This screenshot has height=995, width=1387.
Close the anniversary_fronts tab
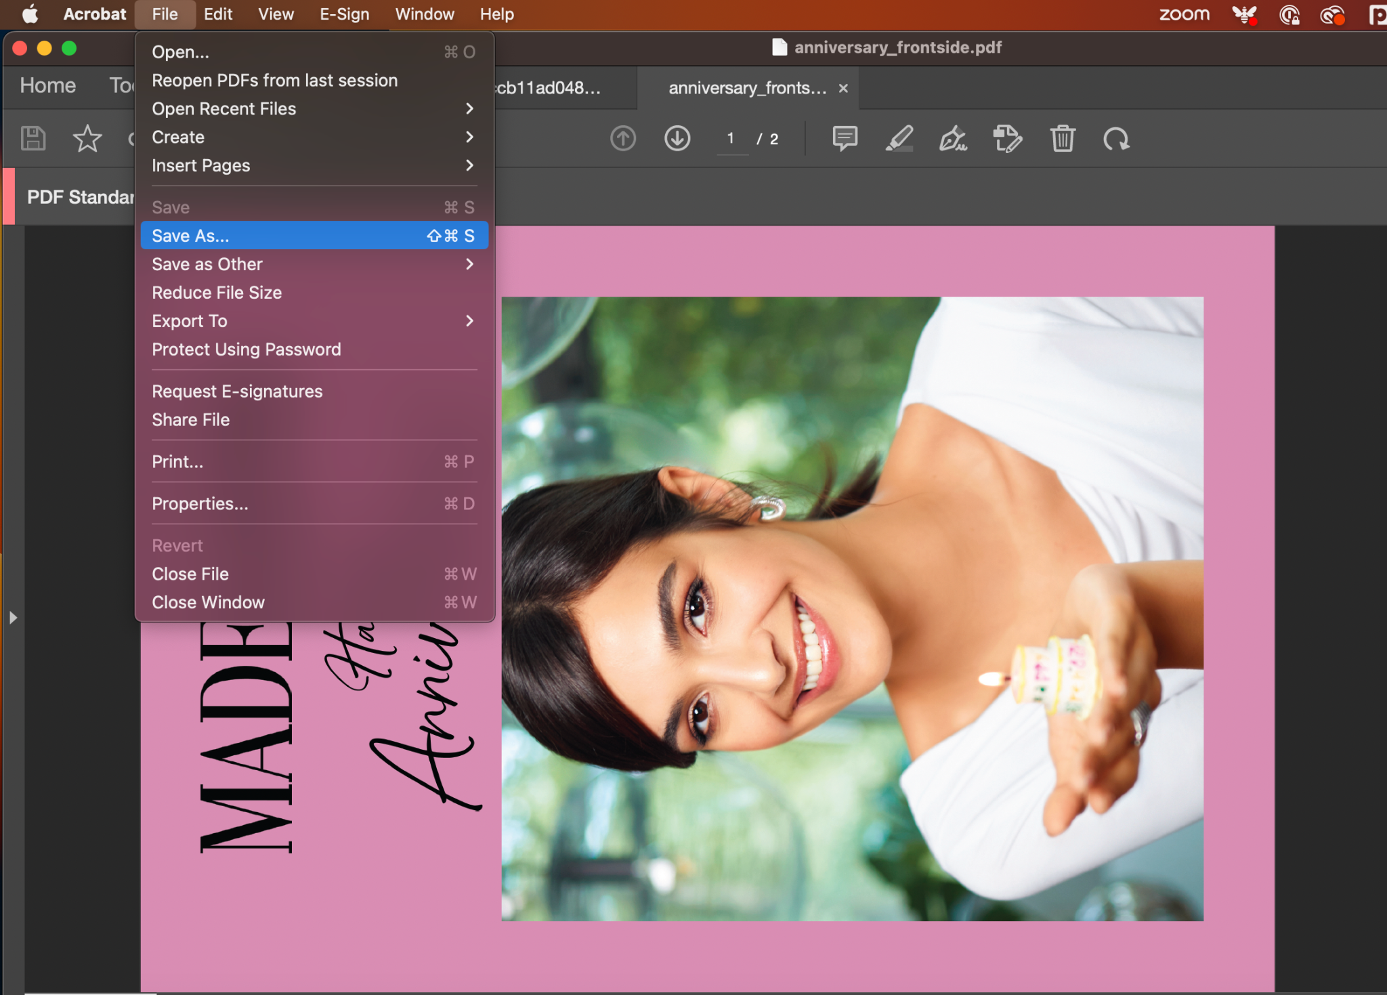pyautogui.click(x=843, y=88)
